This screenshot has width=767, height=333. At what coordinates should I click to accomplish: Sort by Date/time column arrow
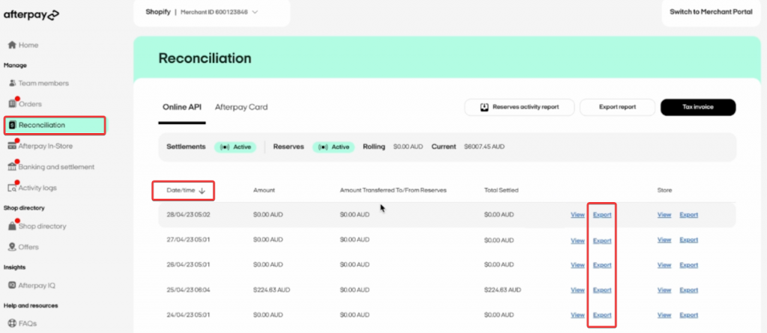(x=202, y=191)
